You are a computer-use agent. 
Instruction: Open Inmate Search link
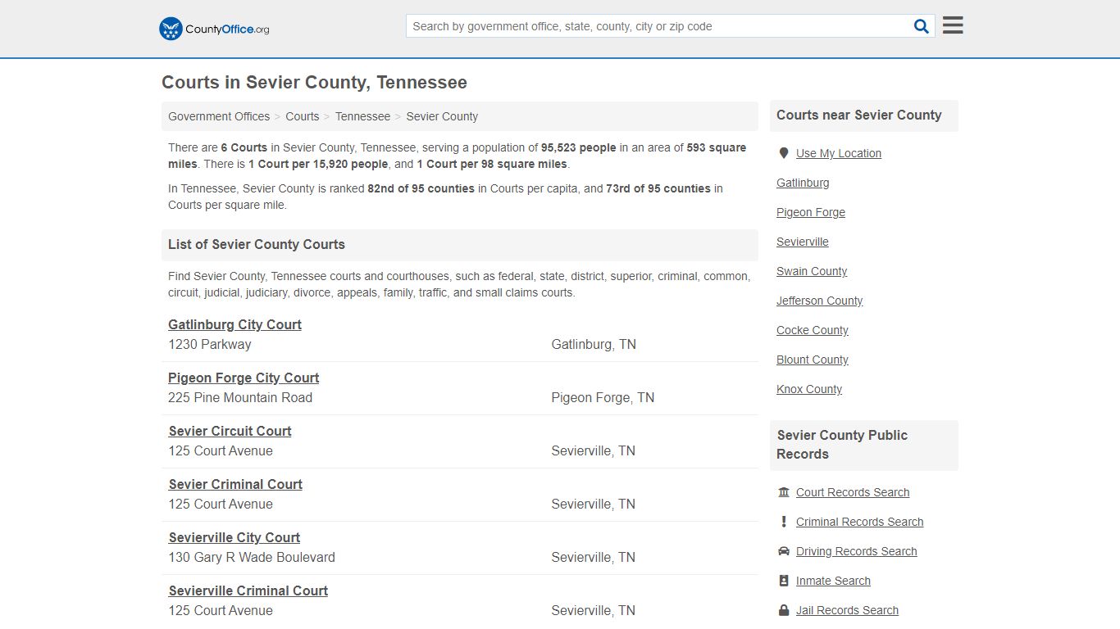coord(833,581)
